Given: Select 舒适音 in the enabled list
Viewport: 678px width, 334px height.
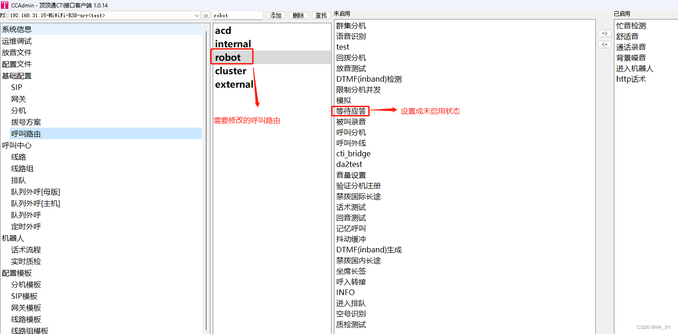Looking at the screenshot, I should (x=627, y=36).
